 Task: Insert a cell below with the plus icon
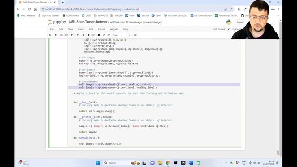coord(56,35)
